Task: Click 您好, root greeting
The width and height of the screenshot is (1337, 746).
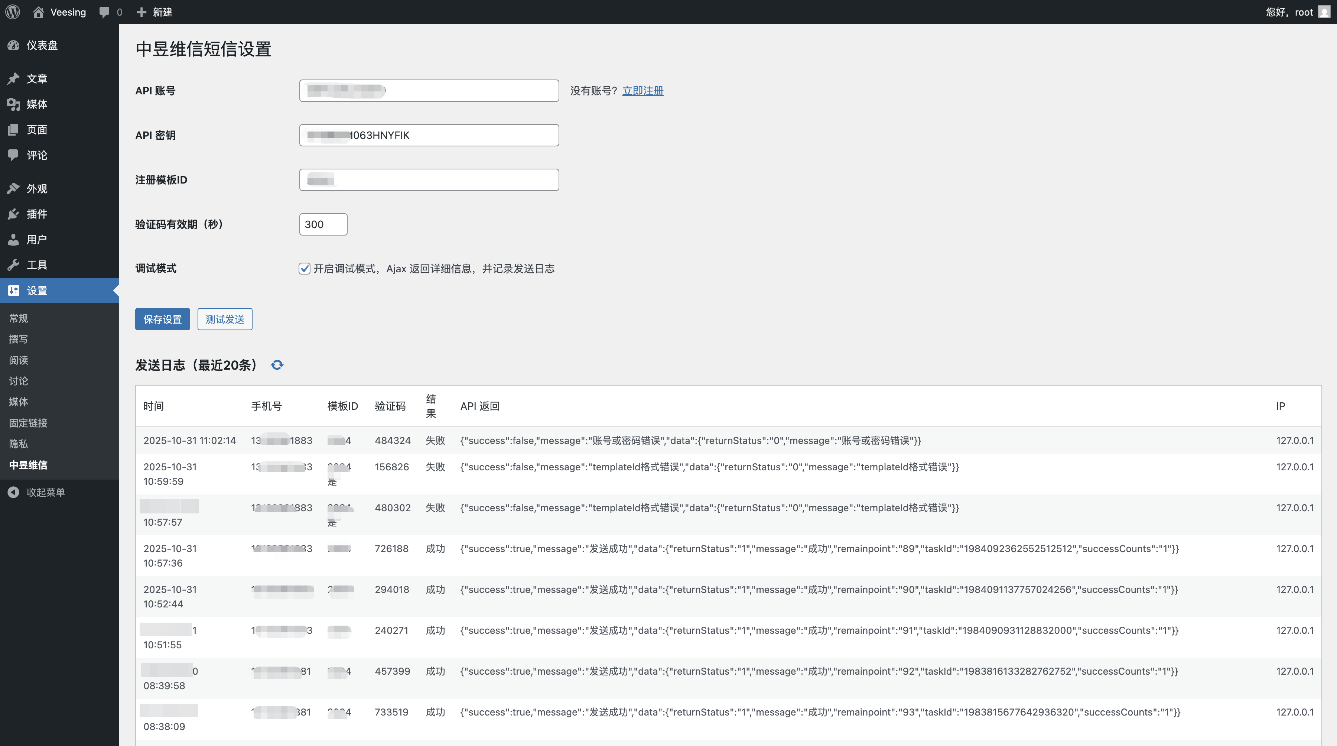Action: click(x=1289, y=12)
